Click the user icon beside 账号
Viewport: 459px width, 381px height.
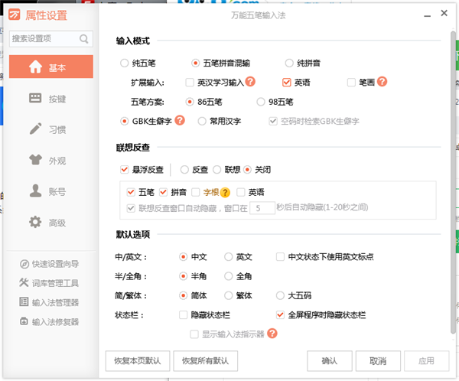coord(35,190)
